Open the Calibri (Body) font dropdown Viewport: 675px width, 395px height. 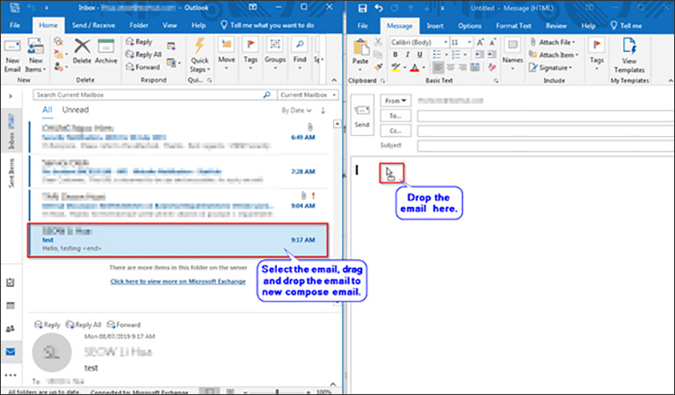click(x=446, y=42)
